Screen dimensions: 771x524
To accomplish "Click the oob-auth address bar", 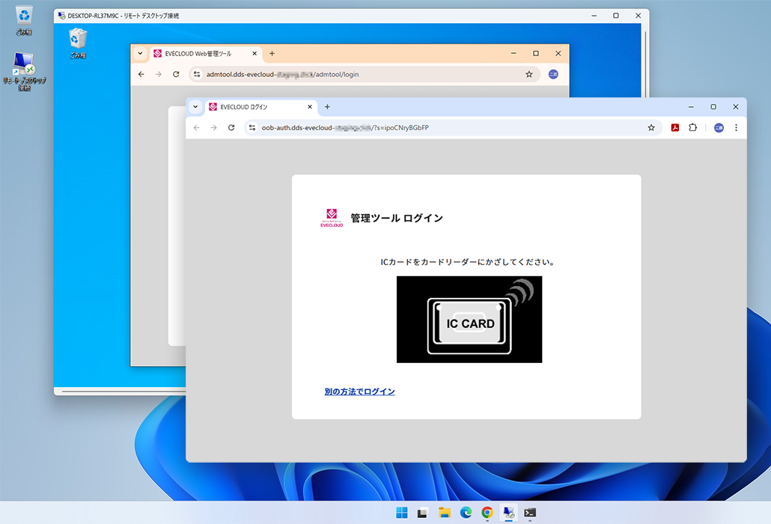I will 449,128.
